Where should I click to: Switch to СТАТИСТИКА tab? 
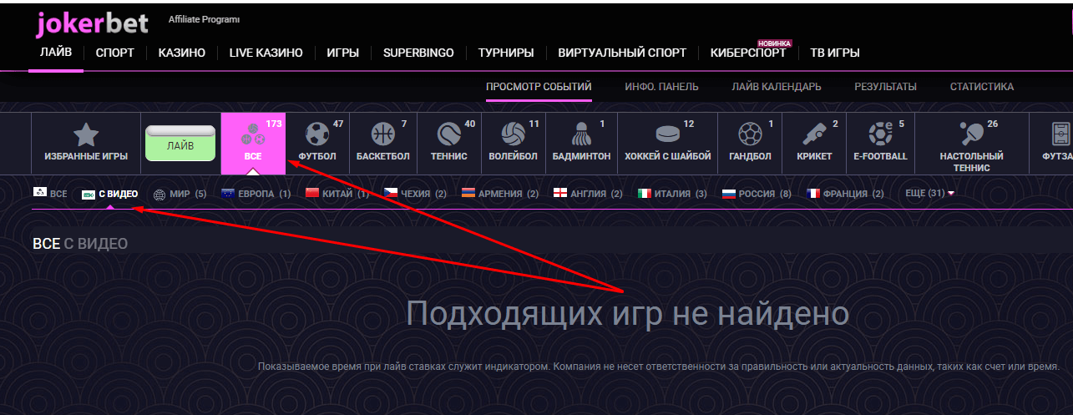(982, 86)
